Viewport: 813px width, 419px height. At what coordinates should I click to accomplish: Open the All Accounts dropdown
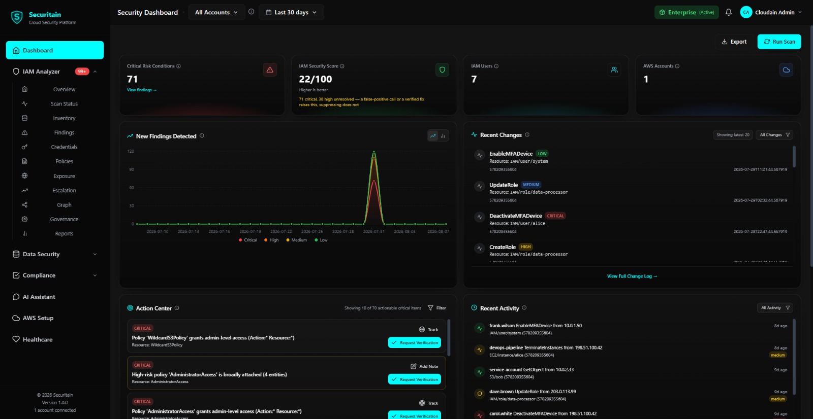216,12
